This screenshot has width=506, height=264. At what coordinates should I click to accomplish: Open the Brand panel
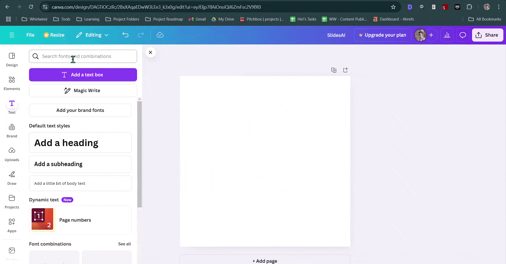[12, 130]
